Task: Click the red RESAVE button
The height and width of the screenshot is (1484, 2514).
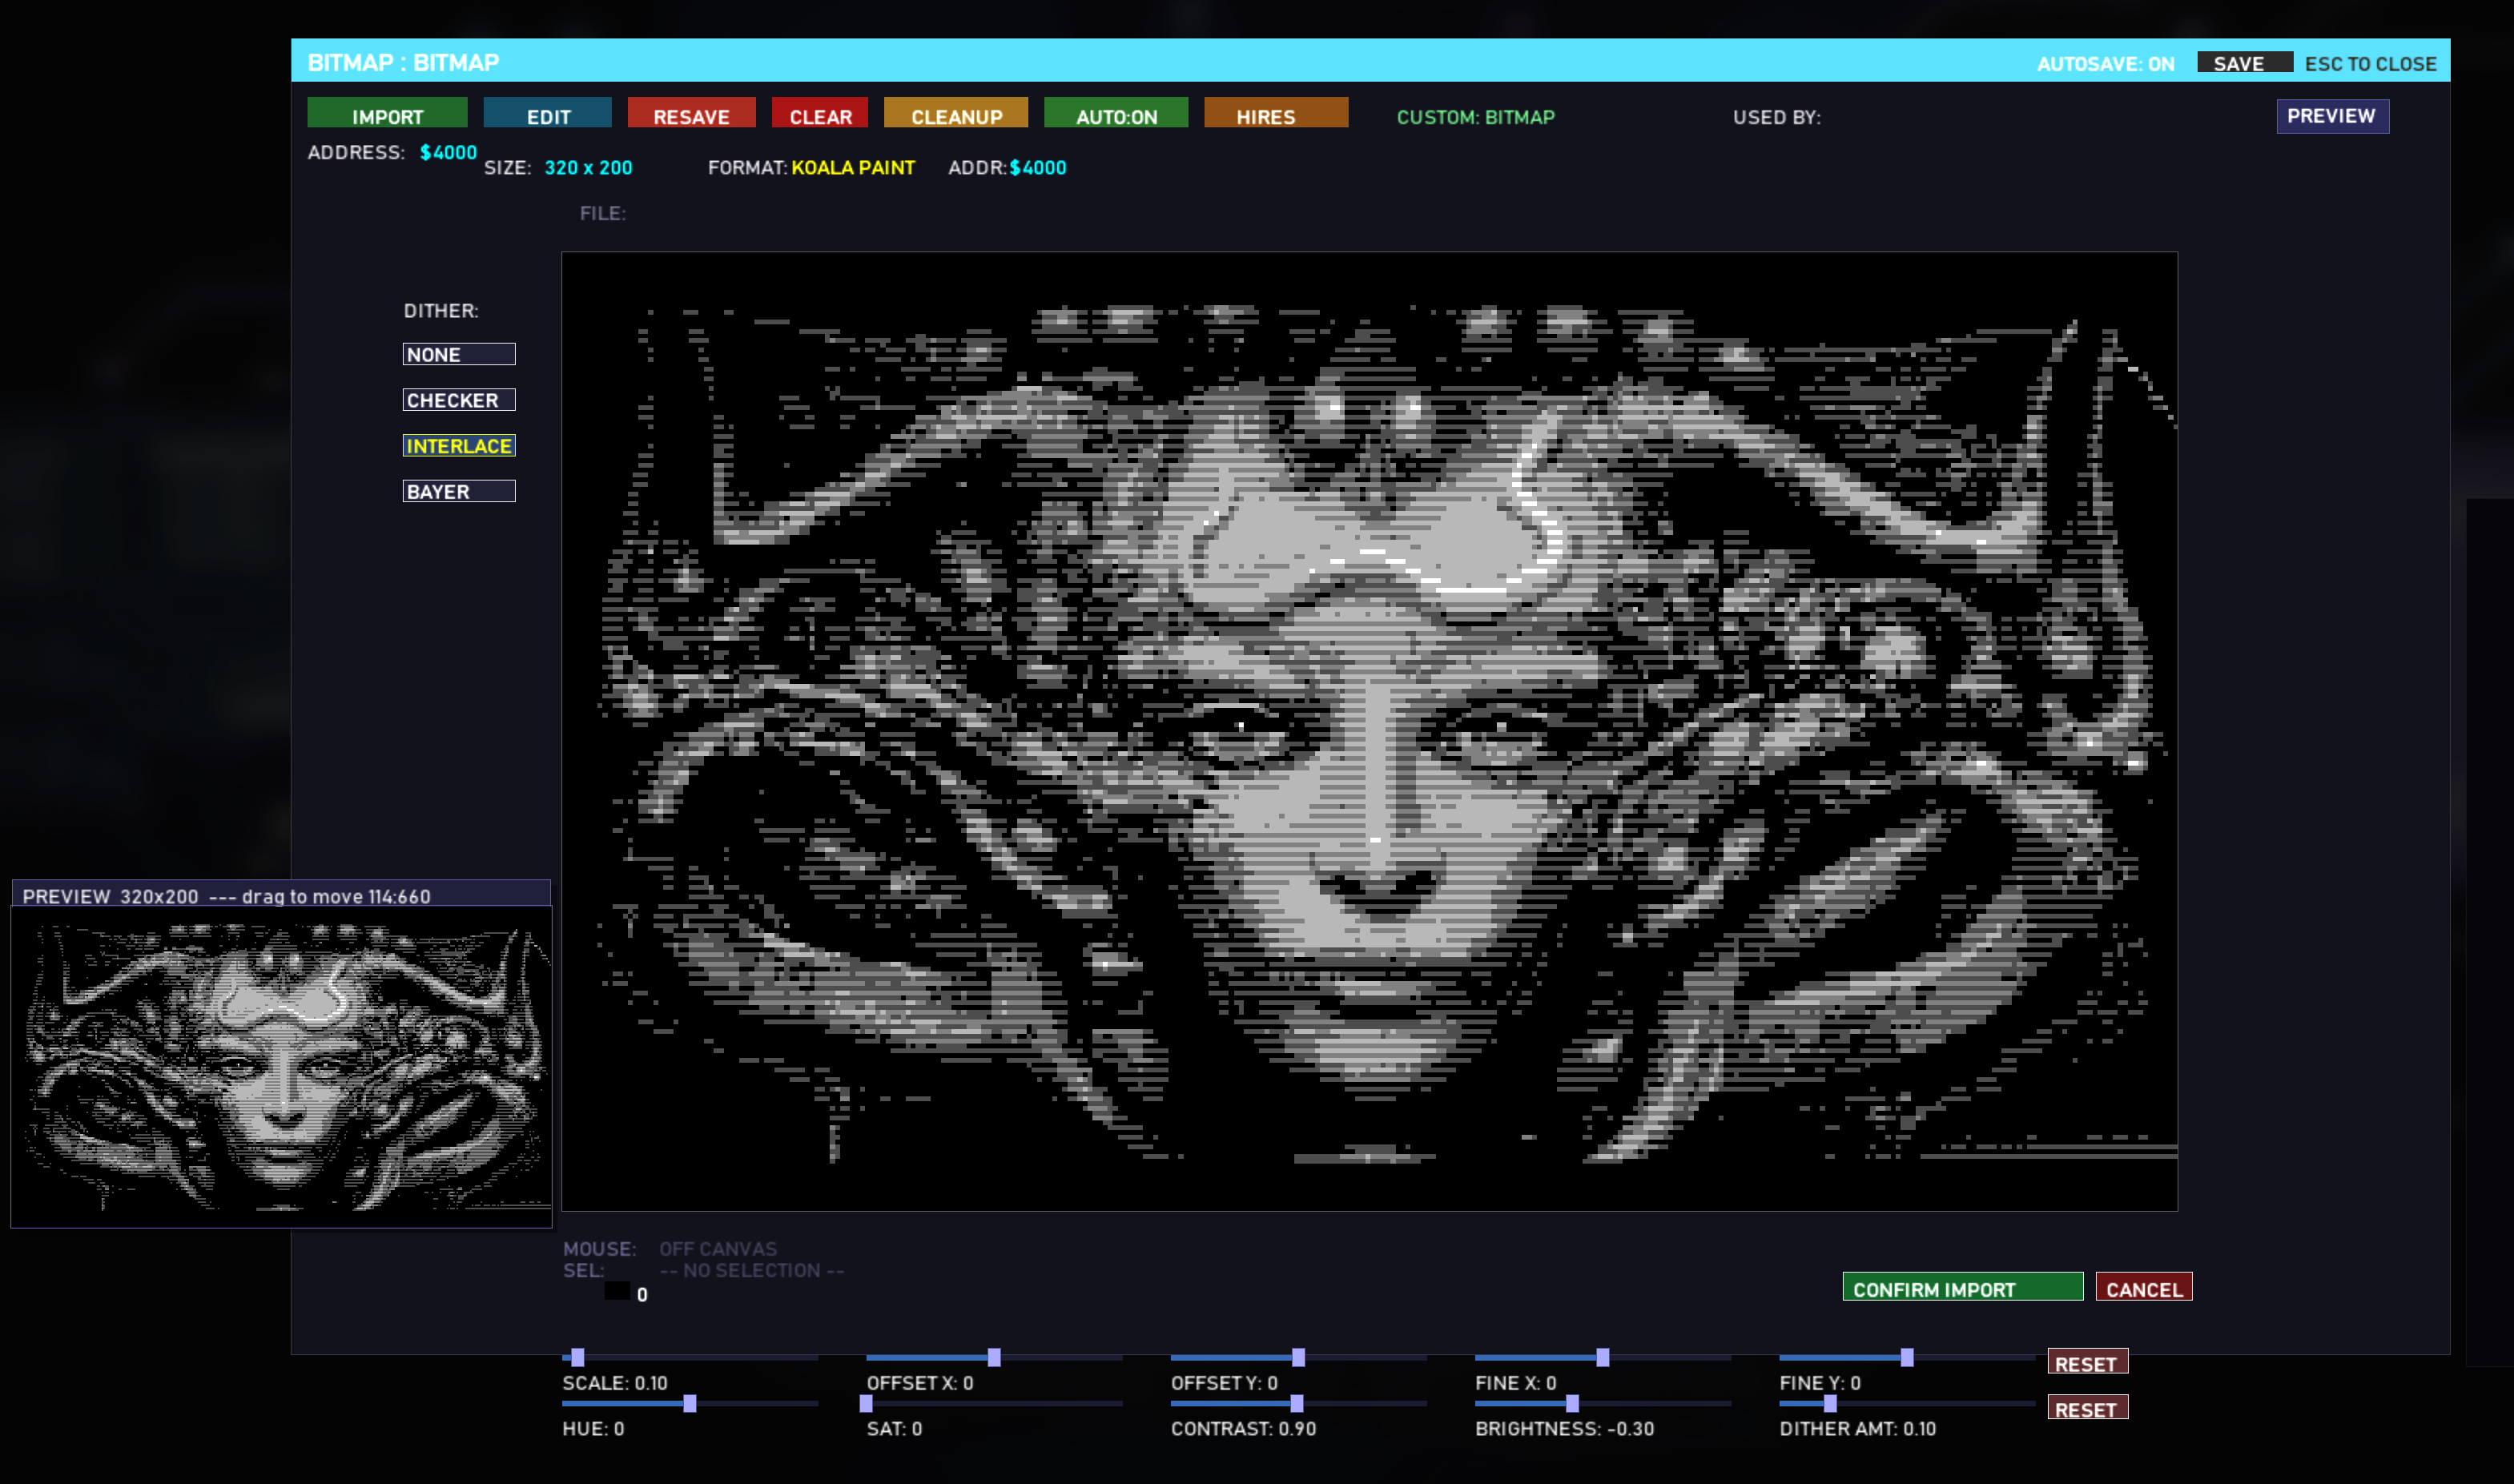Action: click(x=691, y=113)
